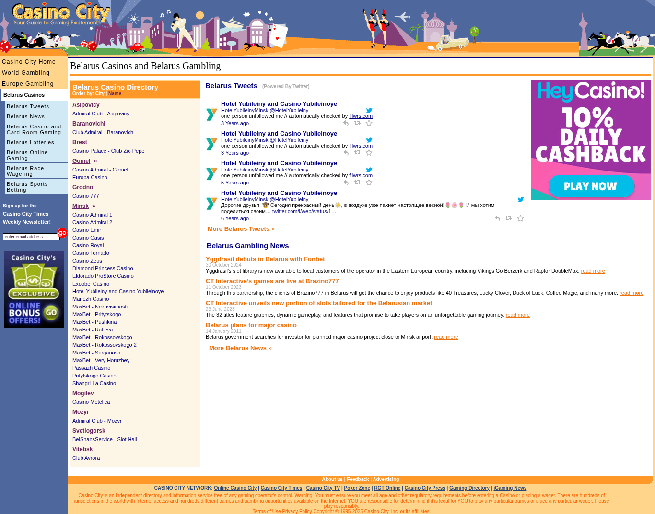Open Admiral Club - Asipovicy
Screen dimensions: 655x514
[101, 114]
